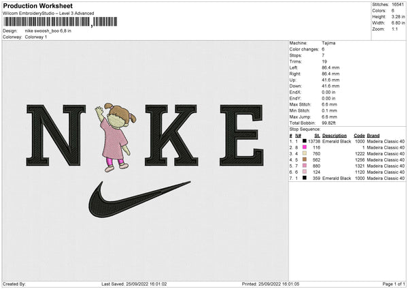The image size is (408, 289).
Task: Click the cream swatch with 760 stitches
Action: pos(305,153)
